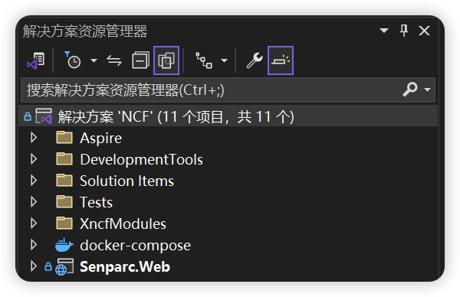Click the pending changes filter clock icon
460x297 pixels.
tap(73, 60)
